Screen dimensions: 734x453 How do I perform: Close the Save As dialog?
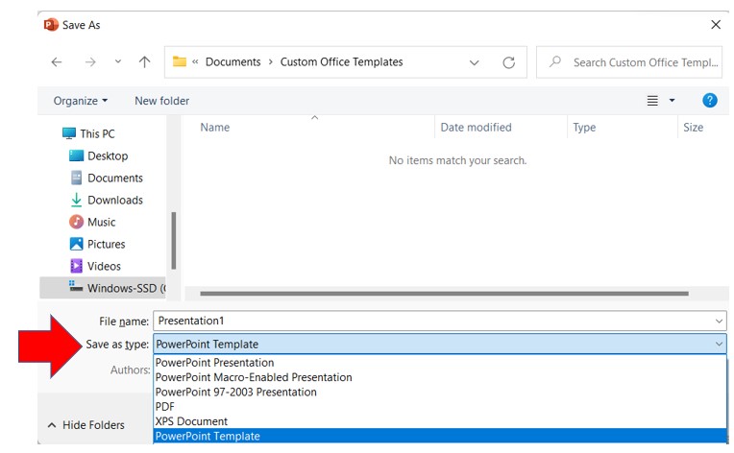[716, 24]
